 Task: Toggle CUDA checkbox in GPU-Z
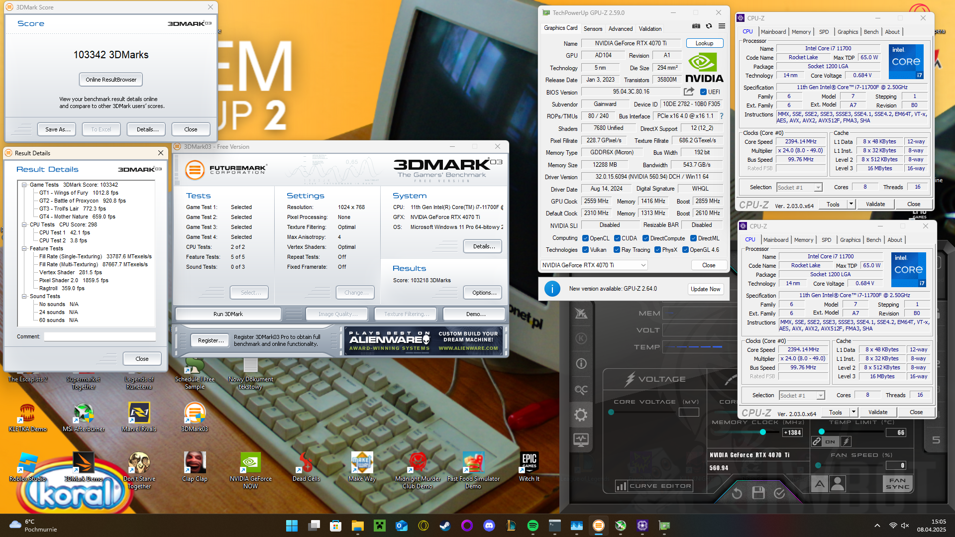coord(617,238)
